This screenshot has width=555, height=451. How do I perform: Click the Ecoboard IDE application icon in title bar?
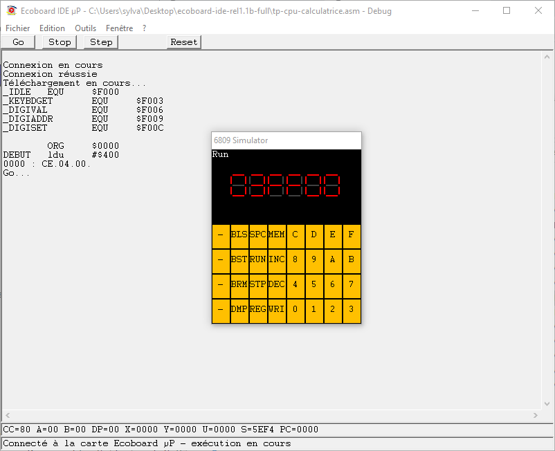(11, 10)
